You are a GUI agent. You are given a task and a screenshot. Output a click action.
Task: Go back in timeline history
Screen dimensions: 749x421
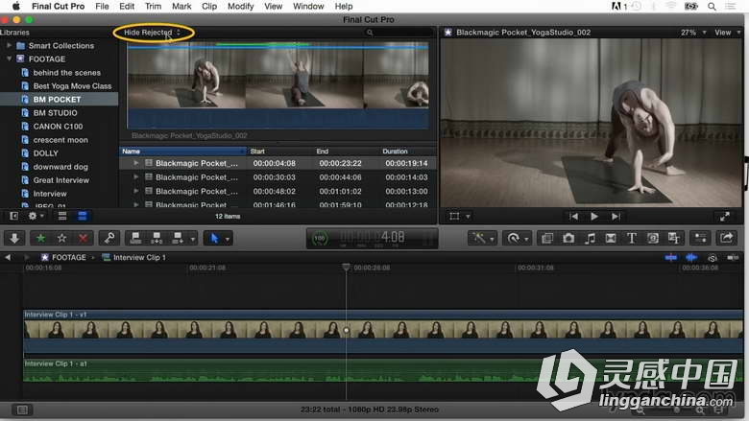click(x=8, y=257)
